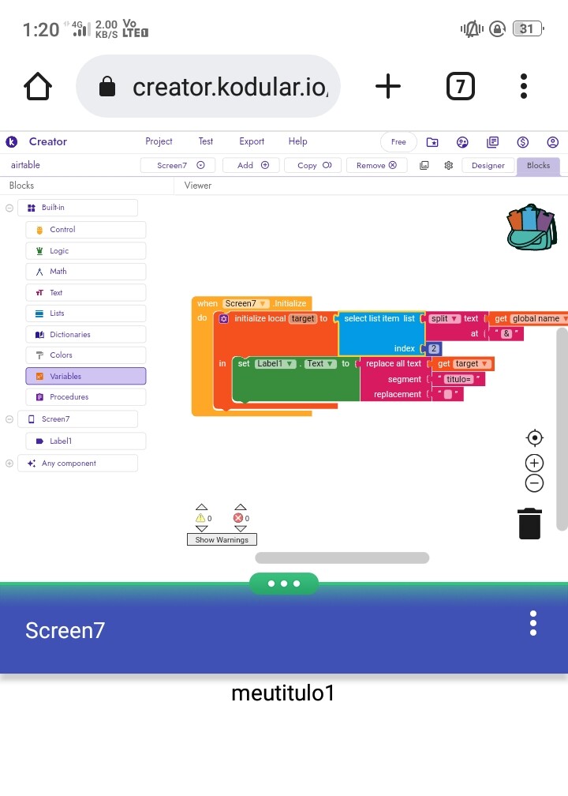The height and width of the screenshot is (796, 568).
Task: Open the tab switcher showing 7 tabs
Action: click(x=460, y=86)
